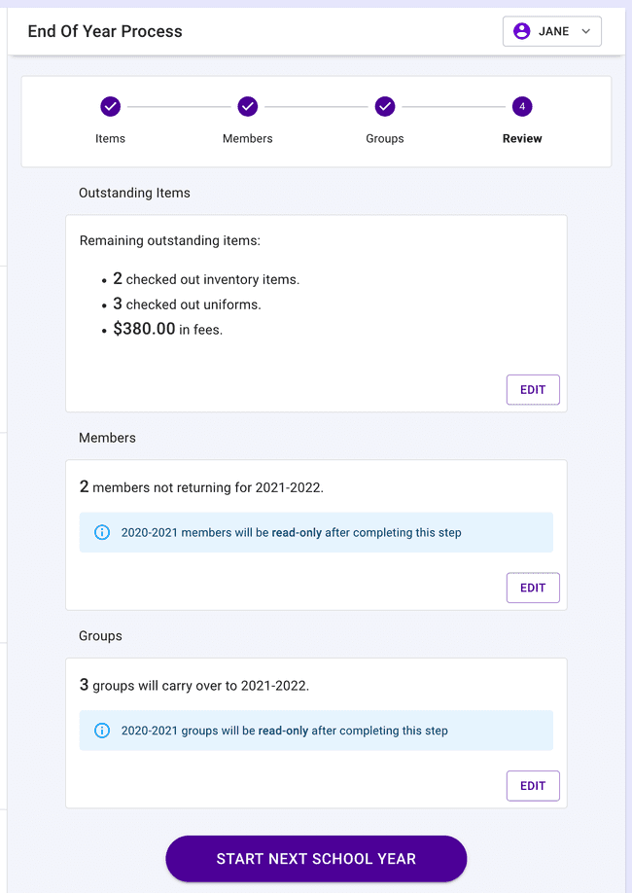Image resolution: width=632 pixels, height=893 pixels.
Task: Click the Members read-only info banner
Action: tap(316, 533)
